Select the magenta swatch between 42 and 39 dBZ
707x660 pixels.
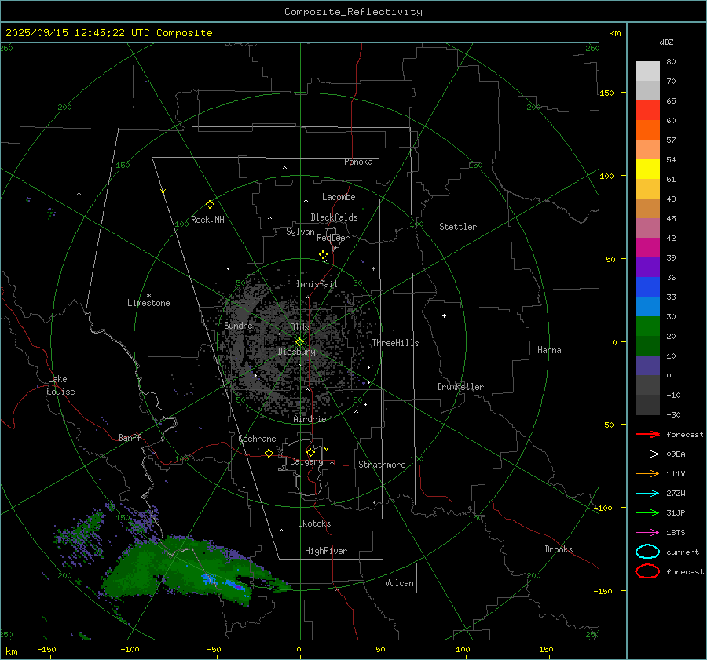(647, 248)
